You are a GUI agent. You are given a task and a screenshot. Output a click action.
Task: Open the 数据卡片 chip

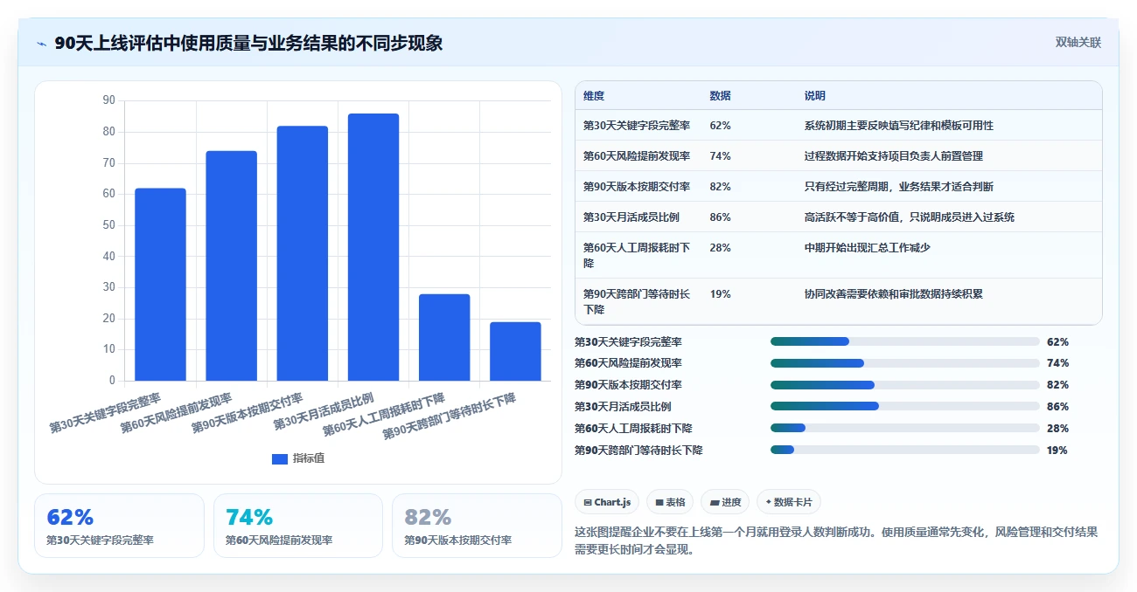coord(789,502)
